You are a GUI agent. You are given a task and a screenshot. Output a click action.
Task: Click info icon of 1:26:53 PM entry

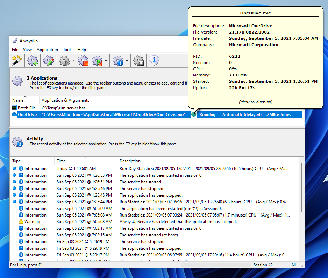(x=21, y=175)
